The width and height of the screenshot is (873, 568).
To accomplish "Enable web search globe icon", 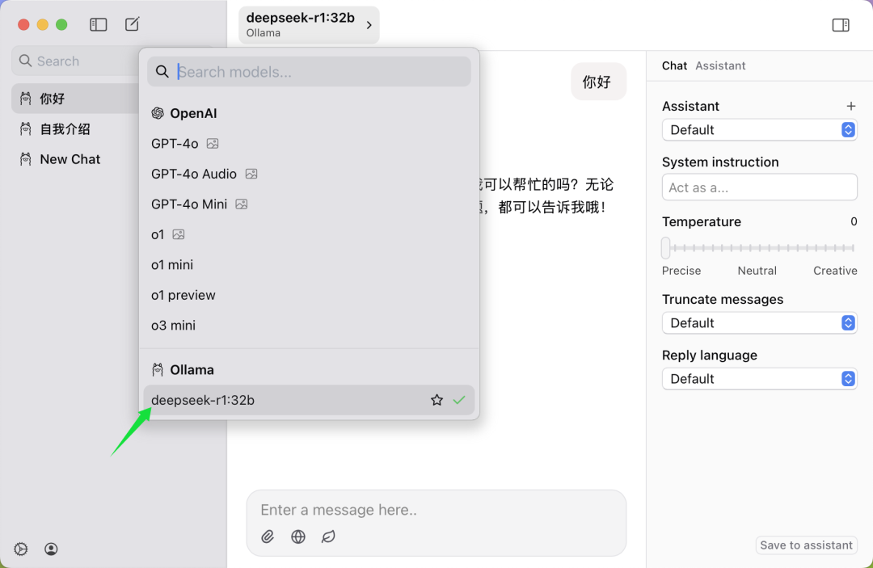I will (x=298, y=536).
